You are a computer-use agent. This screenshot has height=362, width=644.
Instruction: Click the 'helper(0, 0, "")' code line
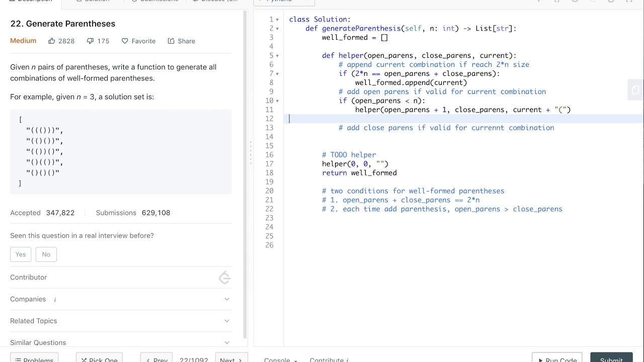pos(355,164)
